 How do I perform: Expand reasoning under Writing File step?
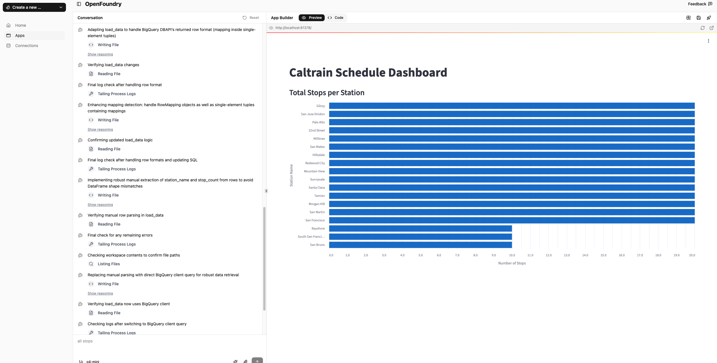pos(100,54)
